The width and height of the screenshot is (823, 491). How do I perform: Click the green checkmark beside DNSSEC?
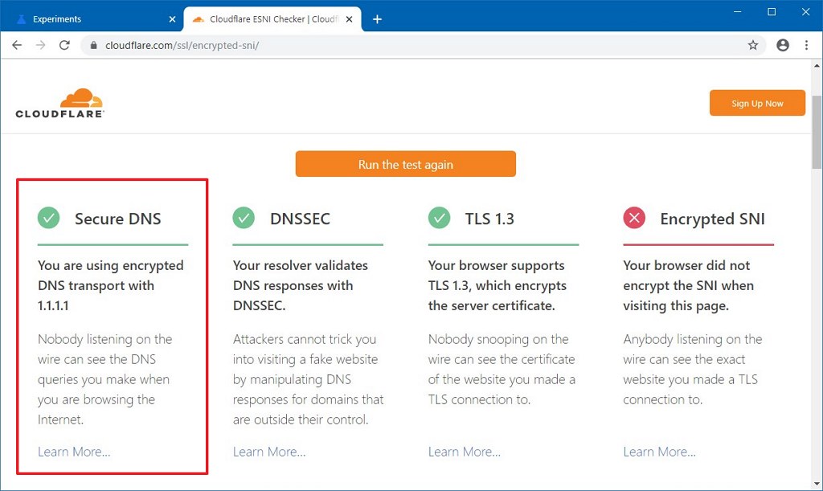coord(244,218)
